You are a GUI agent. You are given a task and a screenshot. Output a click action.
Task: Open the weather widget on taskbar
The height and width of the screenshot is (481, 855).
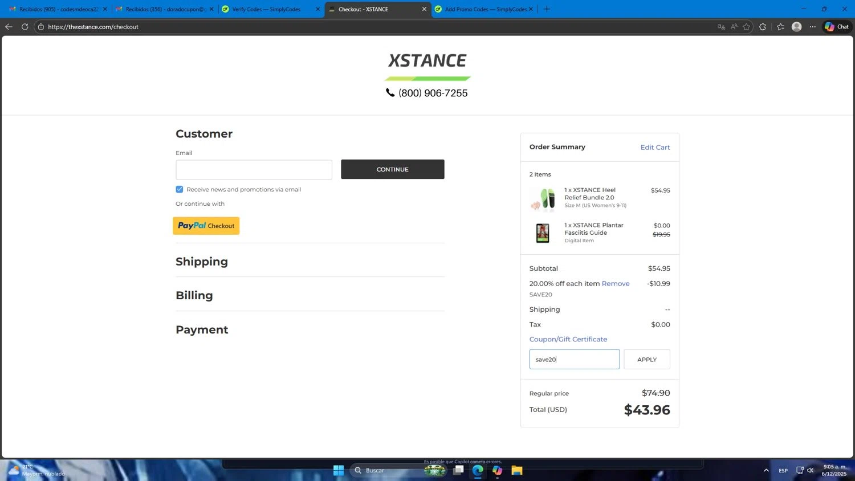tap(36, 470)
